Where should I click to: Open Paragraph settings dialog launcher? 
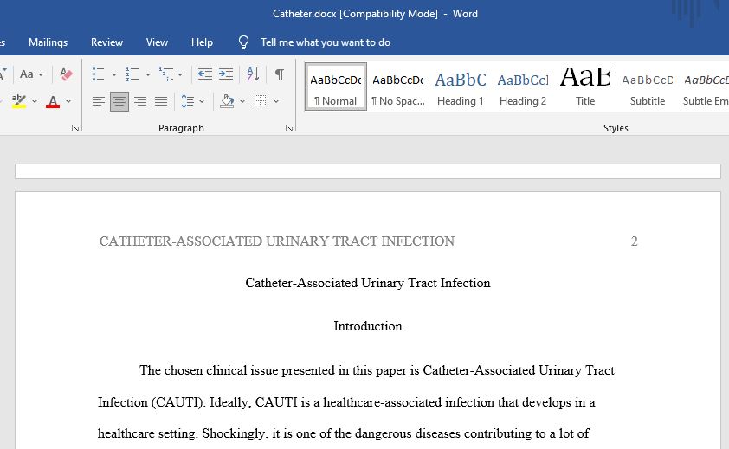click(x=289, y=128)
